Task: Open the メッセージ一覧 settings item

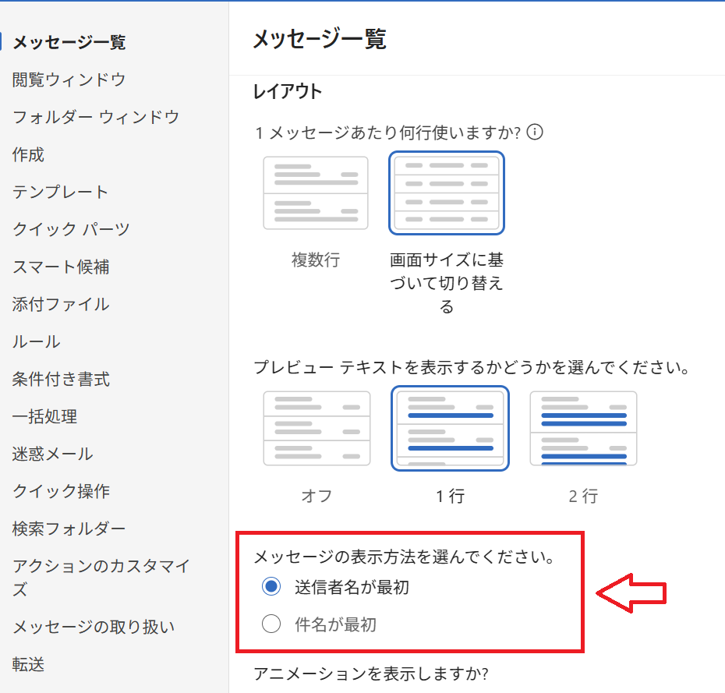Action: [69, 42]
